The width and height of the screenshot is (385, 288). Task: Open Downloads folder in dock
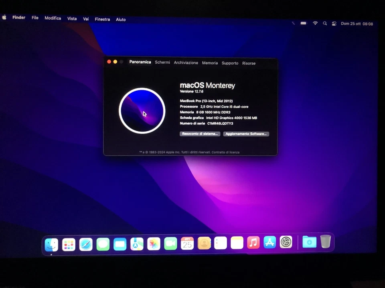pos(309,242)
